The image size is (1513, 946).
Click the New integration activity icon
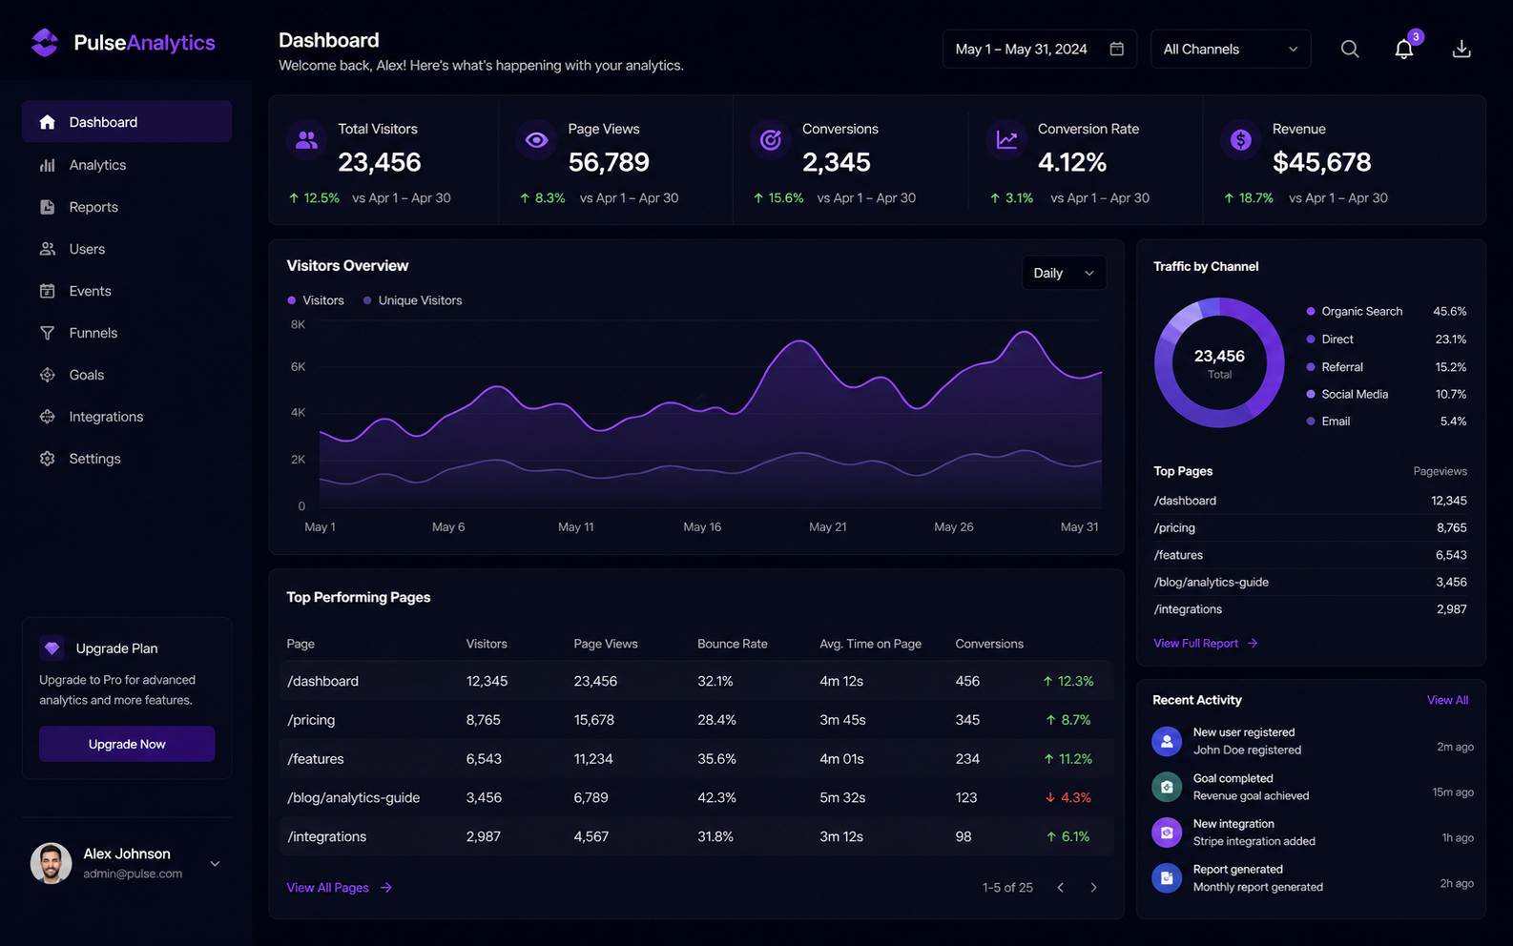(1167, 833)
